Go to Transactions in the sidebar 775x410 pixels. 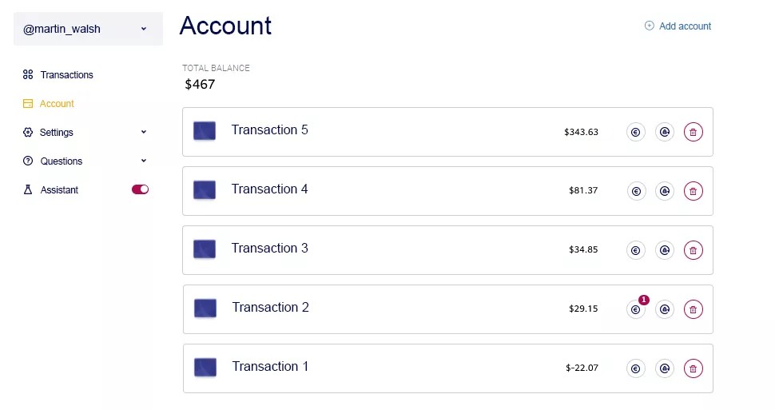(x=66, y=75)
